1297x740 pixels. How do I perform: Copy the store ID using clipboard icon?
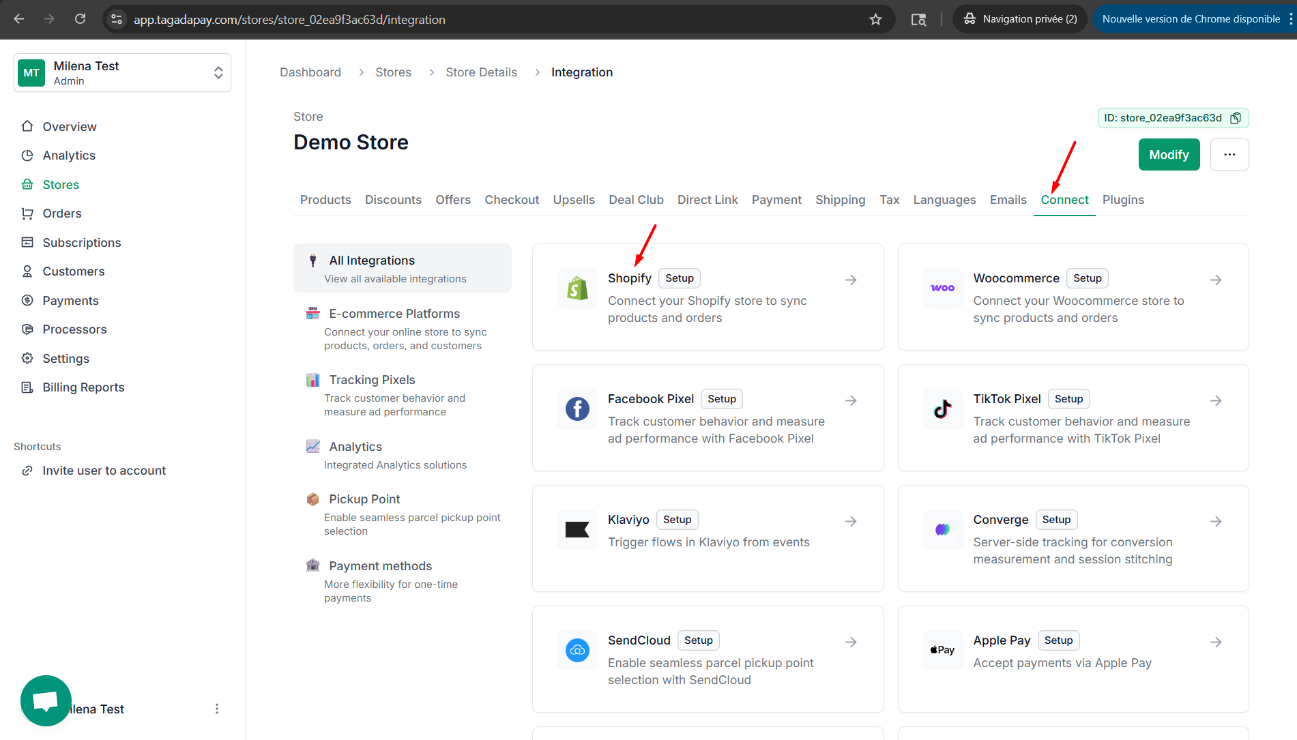click(1236, 118)
